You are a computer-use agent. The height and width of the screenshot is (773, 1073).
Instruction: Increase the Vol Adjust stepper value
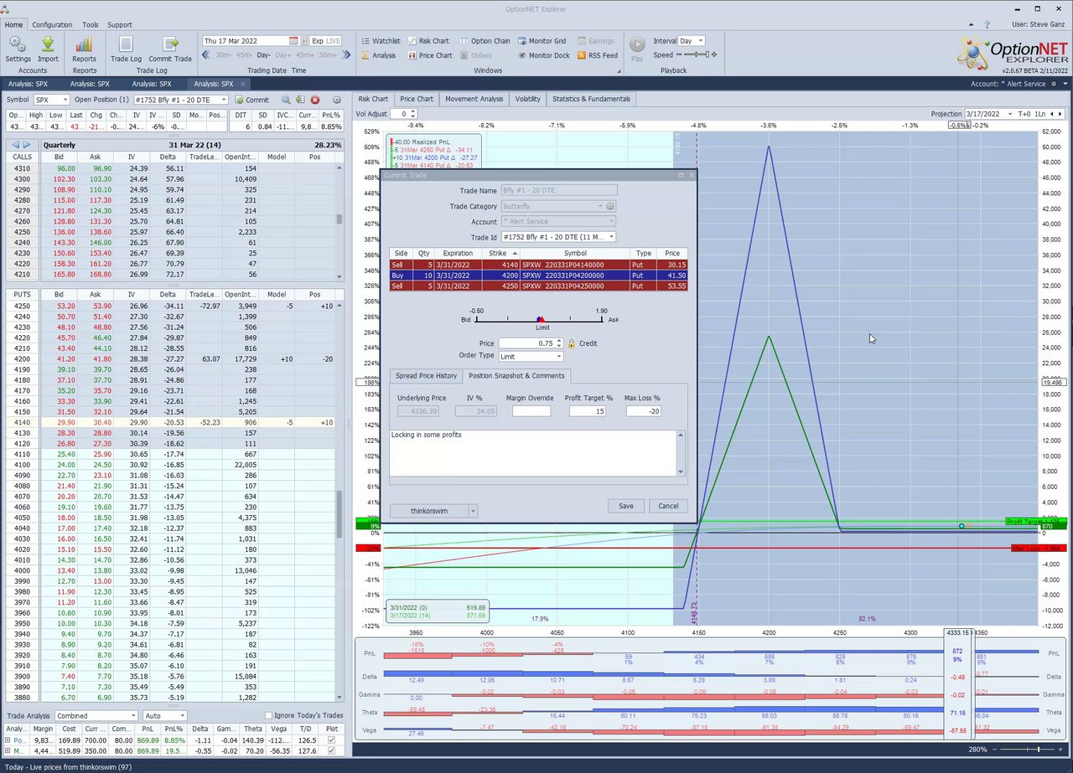(413, 111)
